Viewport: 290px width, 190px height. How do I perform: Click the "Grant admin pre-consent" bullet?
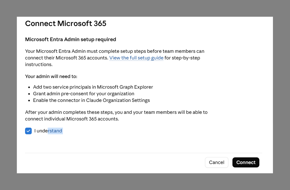[x=84, y=94]
